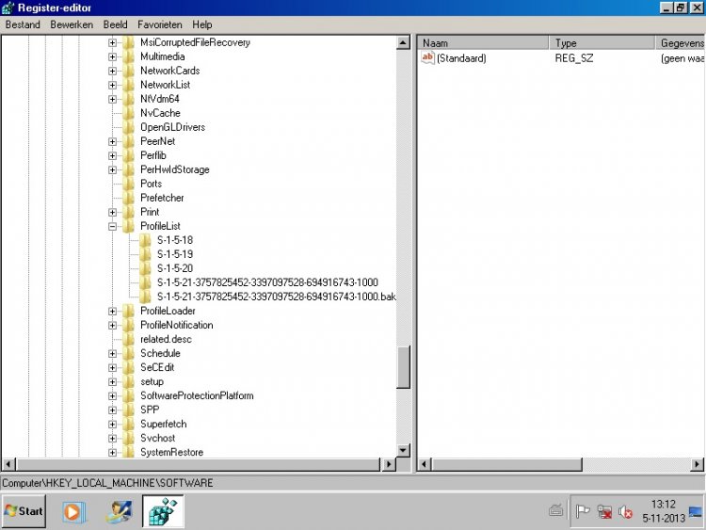Sort values by Type column header
This screenshot has height=530, width=706.
tap(602, 43)
